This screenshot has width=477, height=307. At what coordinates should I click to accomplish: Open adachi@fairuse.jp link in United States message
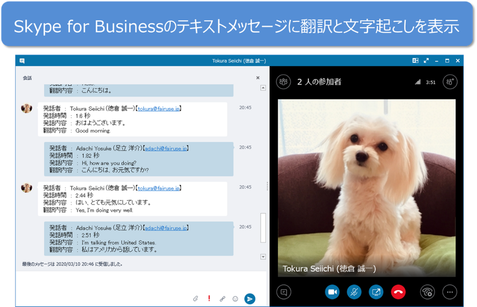pyautogui.click(x=165, y=228)
